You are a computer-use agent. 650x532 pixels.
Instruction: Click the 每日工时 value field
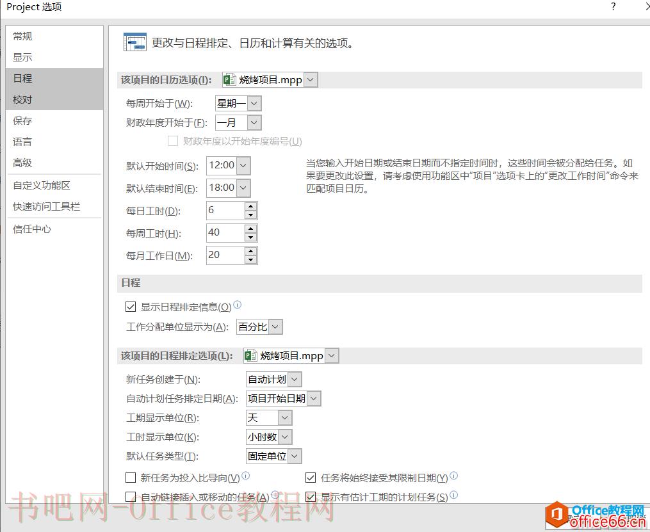[x=225, y=211]
